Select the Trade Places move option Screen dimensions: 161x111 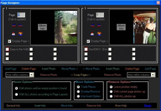pyautogui.click(x=78, y=87)
